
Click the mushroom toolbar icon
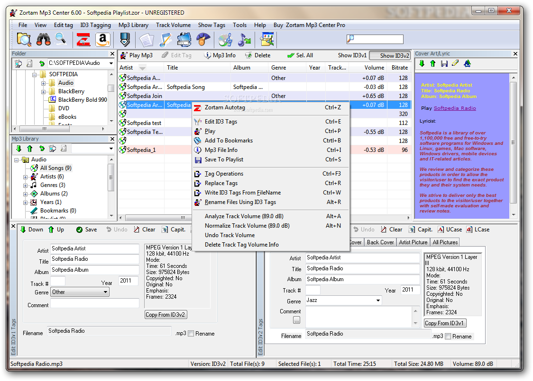pos(203,40)
